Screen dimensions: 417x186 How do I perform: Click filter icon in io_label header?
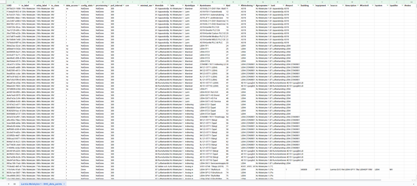[34, 5]
